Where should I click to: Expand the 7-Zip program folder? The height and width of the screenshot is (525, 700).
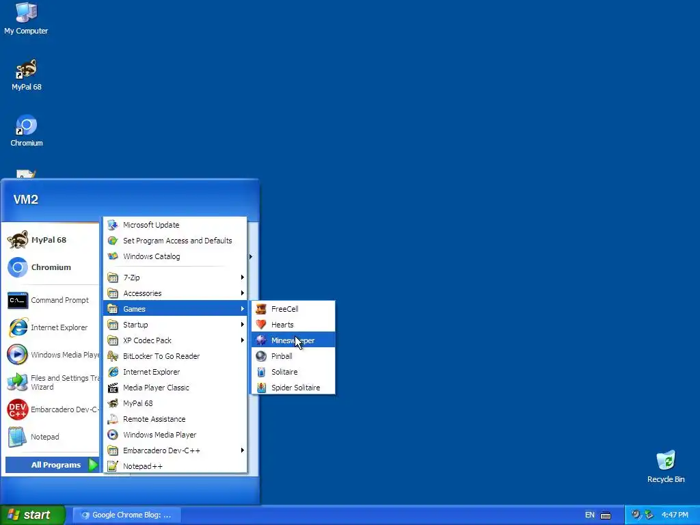175,278
